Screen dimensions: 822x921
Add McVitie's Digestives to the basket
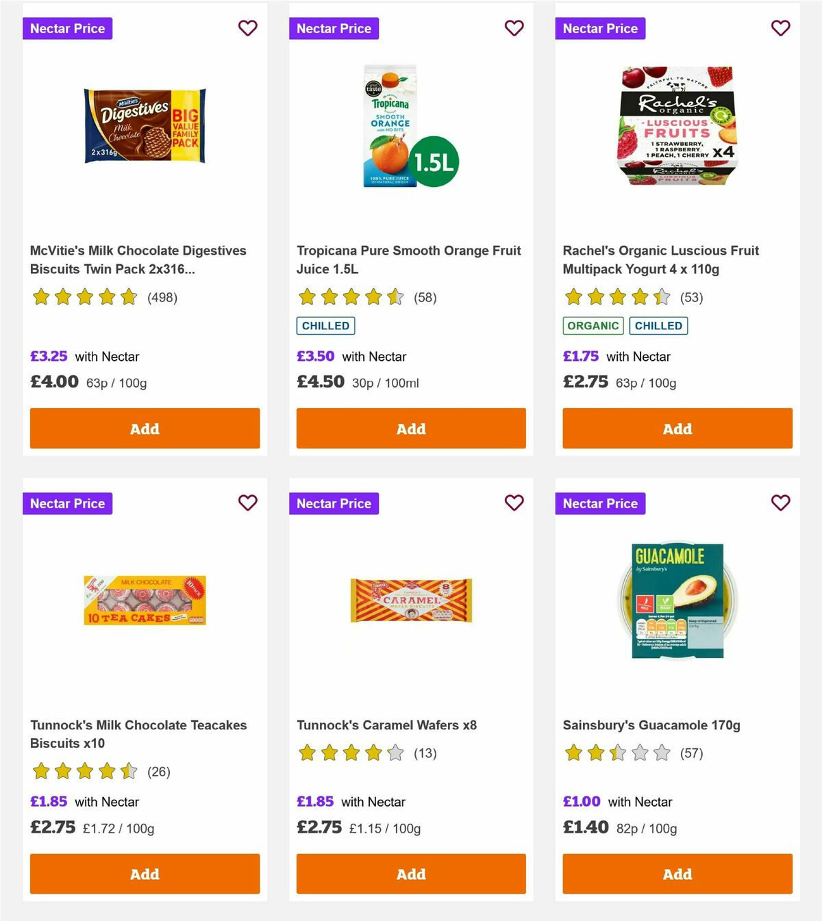[x=144, y=428]
